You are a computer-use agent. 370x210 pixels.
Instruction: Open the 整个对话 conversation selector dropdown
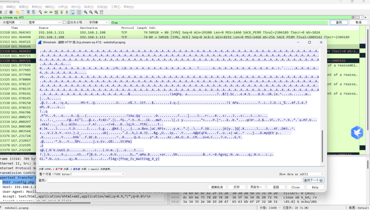(x=82, y=174)
